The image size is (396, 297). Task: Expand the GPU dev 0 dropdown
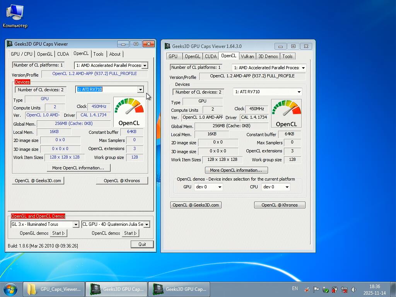(x=219, y=187)
